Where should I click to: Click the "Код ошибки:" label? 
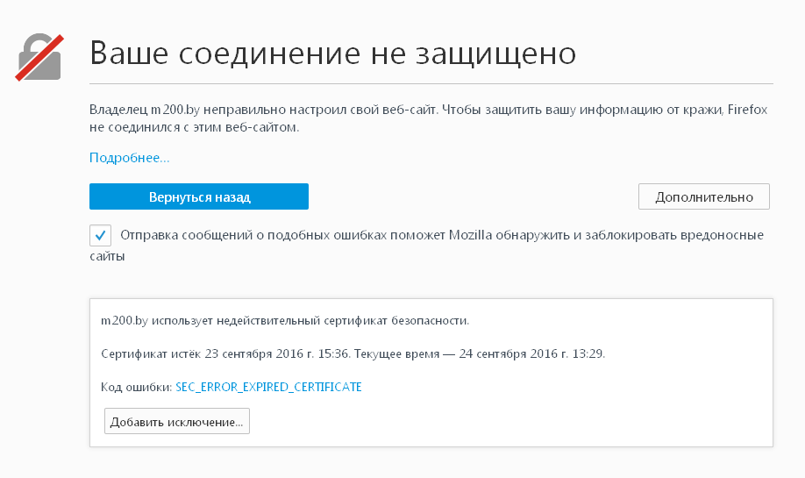coord(136,387)
